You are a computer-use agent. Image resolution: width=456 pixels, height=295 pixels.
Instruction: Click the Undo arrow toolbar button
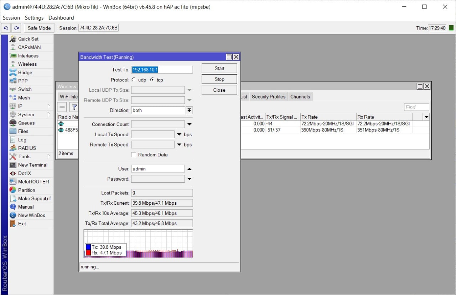pyautogui.click(x=6, y=28)
